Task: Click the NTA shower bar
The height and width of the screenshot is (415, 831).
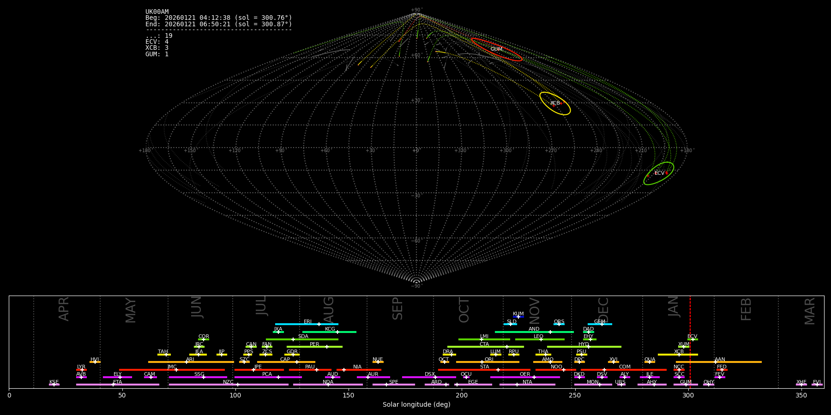Action: [527, 385]
